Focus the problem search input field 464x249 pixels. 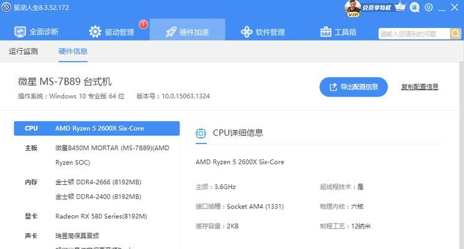coord(414,34)
